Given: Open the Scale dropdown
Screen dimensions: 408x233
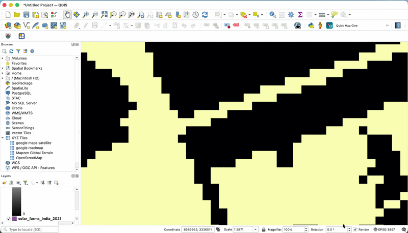Looking at the screenshot, I should click(x=256, y=229).
